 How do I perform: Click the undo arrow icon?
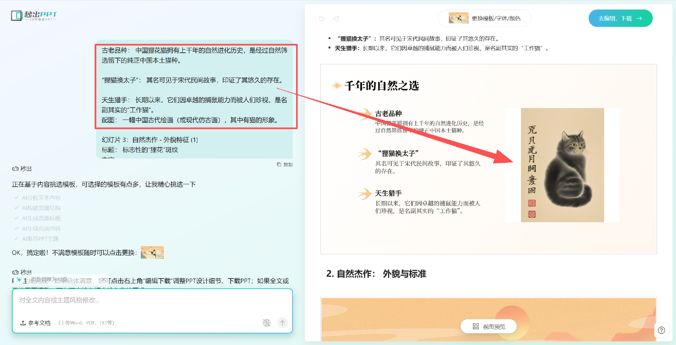click(321, 18)
